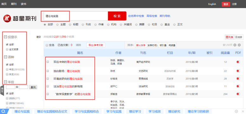Tick checkbox for 独白剧场：理论与实践
The image size is (246, 114).
(48, 71)
